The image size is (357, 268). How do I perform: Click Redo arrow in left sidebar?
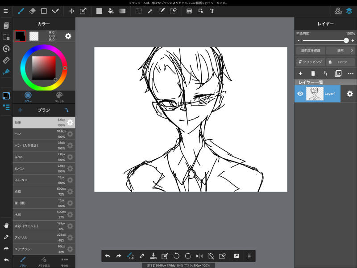[x=6, y=248]
